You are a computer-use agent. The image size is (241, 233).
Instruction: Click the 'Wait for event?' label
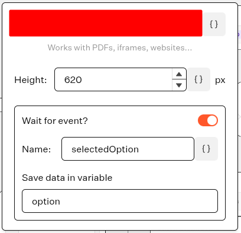point(55,121)
